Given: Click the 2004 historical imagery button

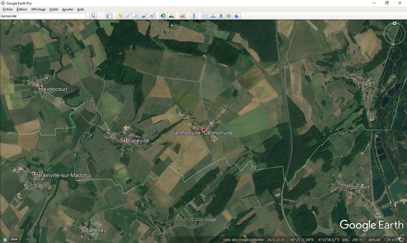Looking at the screenshot, I should [14, 239].
